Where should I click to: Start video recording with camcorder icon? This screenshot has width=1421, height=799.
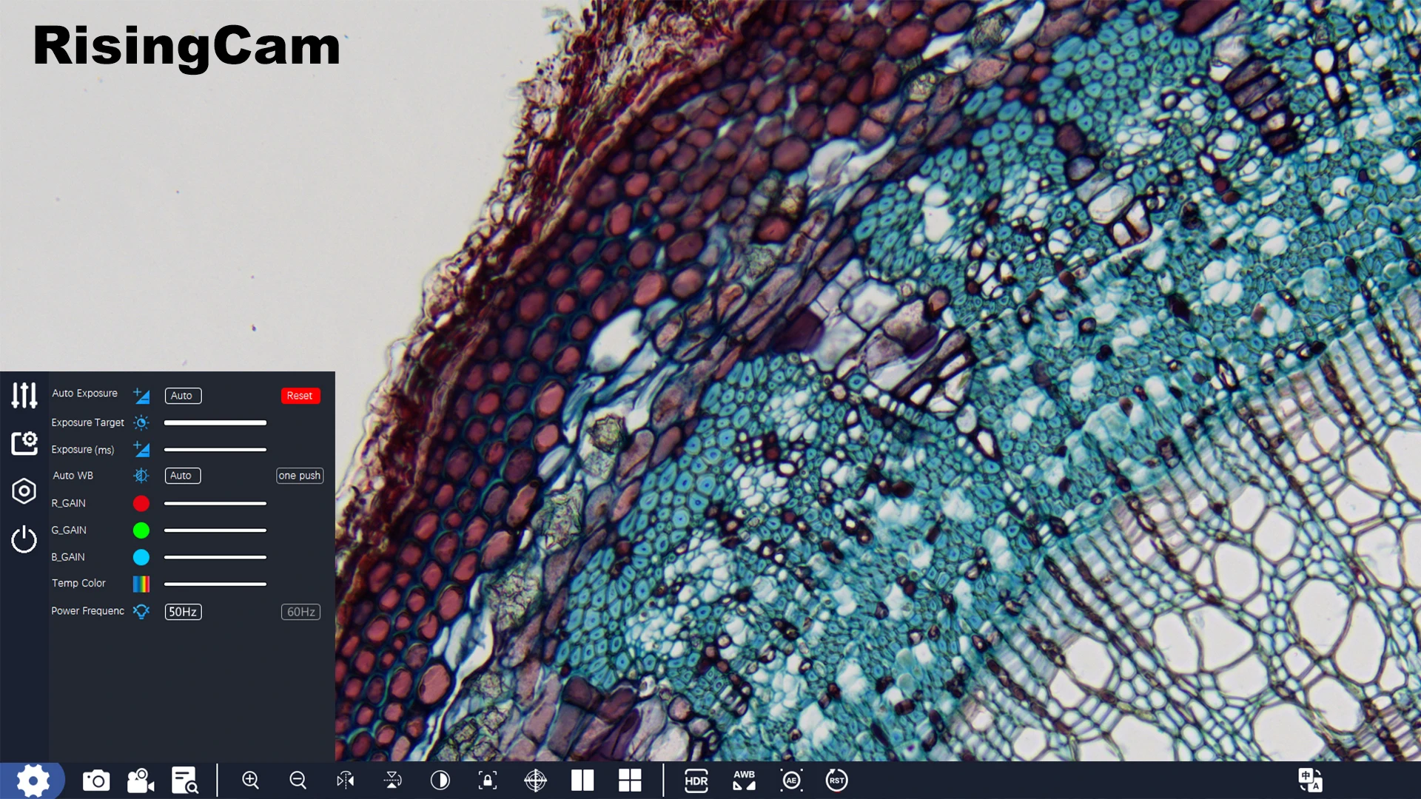click(141, 781)
